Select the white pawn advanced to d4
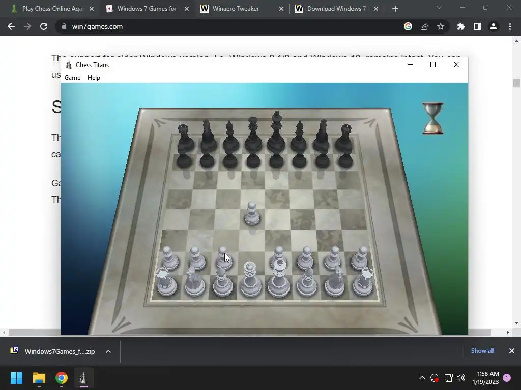The width and height of the screenshot is (521, 390). coord(252,214)
